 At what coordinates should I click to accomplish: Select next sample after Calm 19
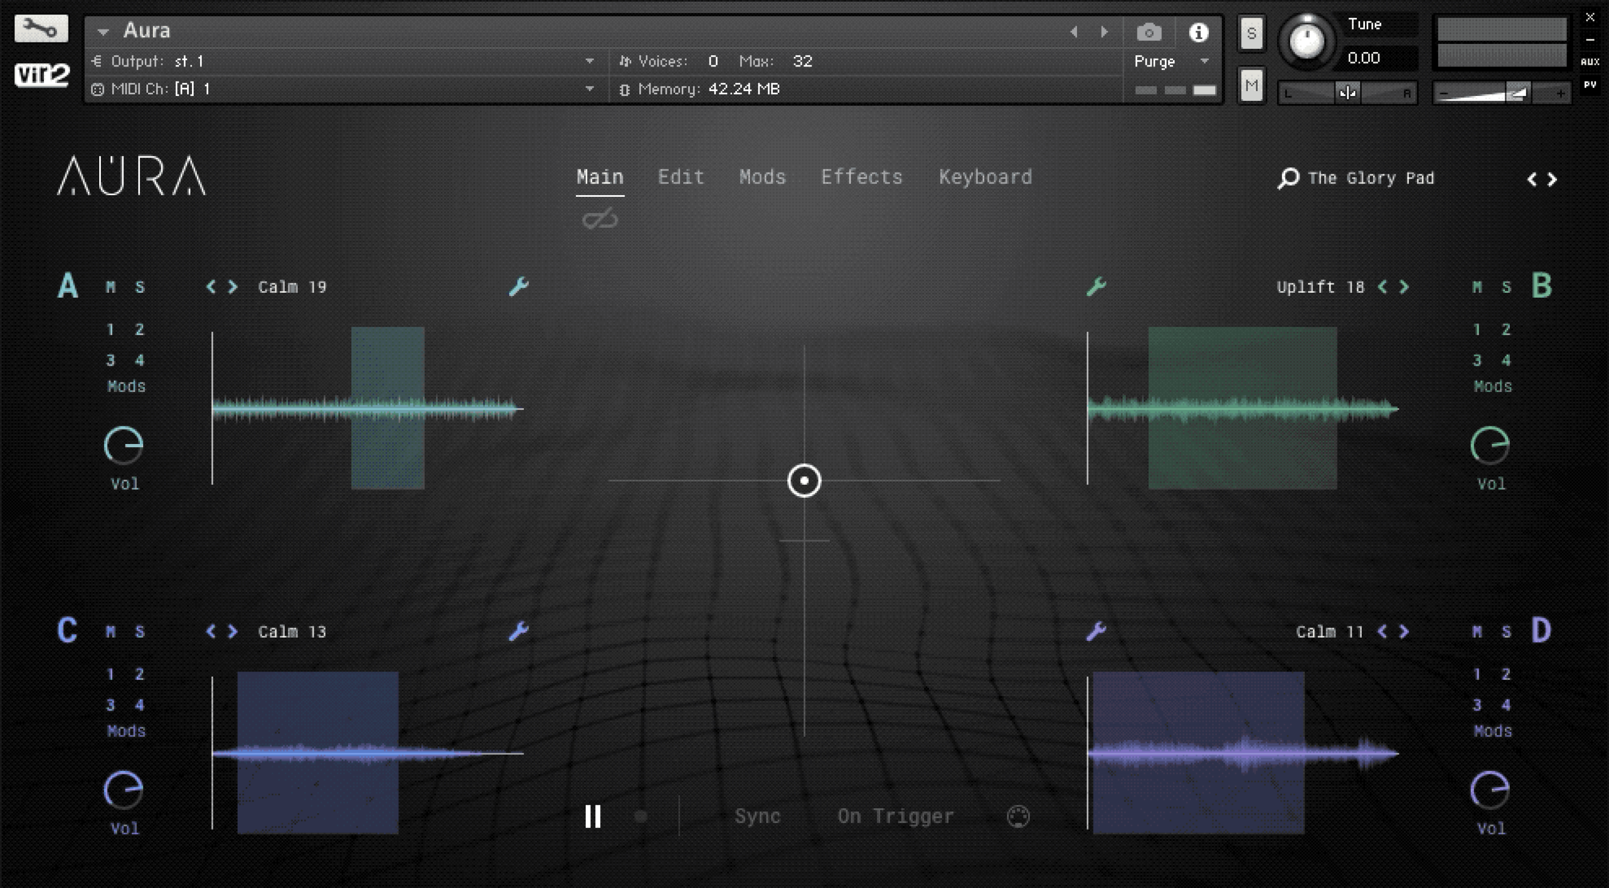tap(232, 287)
